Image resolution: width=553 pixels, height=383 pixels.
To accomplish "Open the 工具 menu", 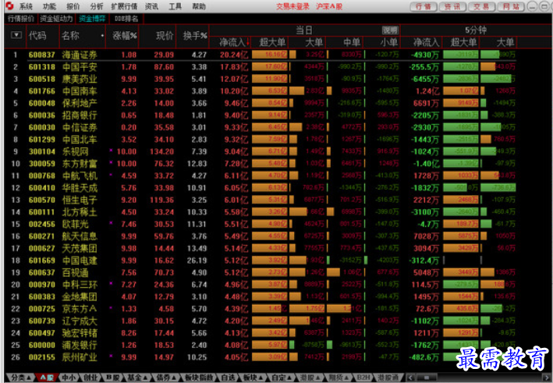I will (175, 6).
